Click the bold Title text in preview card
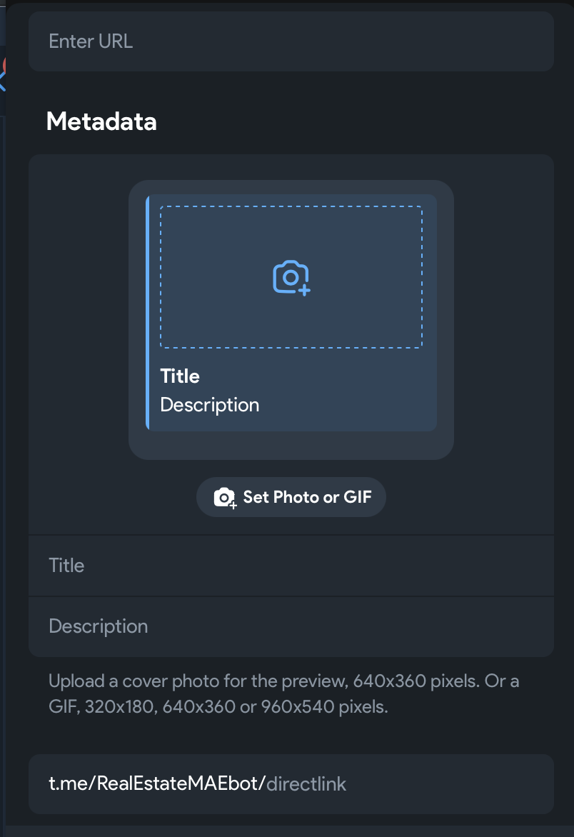This screenshot has height=837, width=574. 180,376
